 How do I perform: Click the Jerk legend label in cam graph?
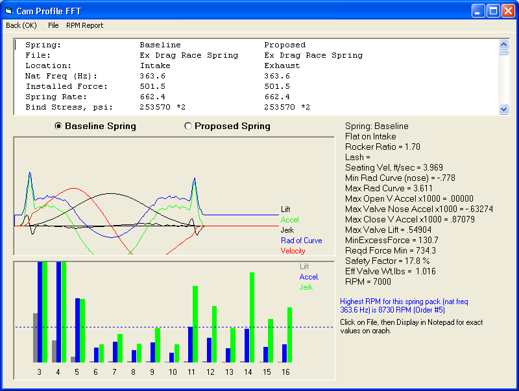[287, 230]
